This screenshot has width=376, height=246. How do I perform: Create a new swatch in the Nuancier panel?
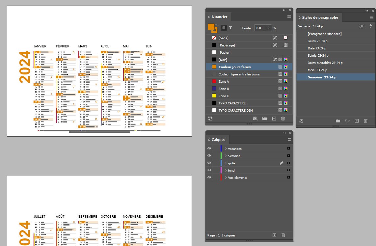pos(274,119)
